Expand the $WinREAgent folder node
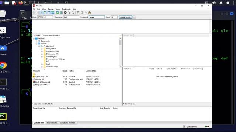 (42, 56)
